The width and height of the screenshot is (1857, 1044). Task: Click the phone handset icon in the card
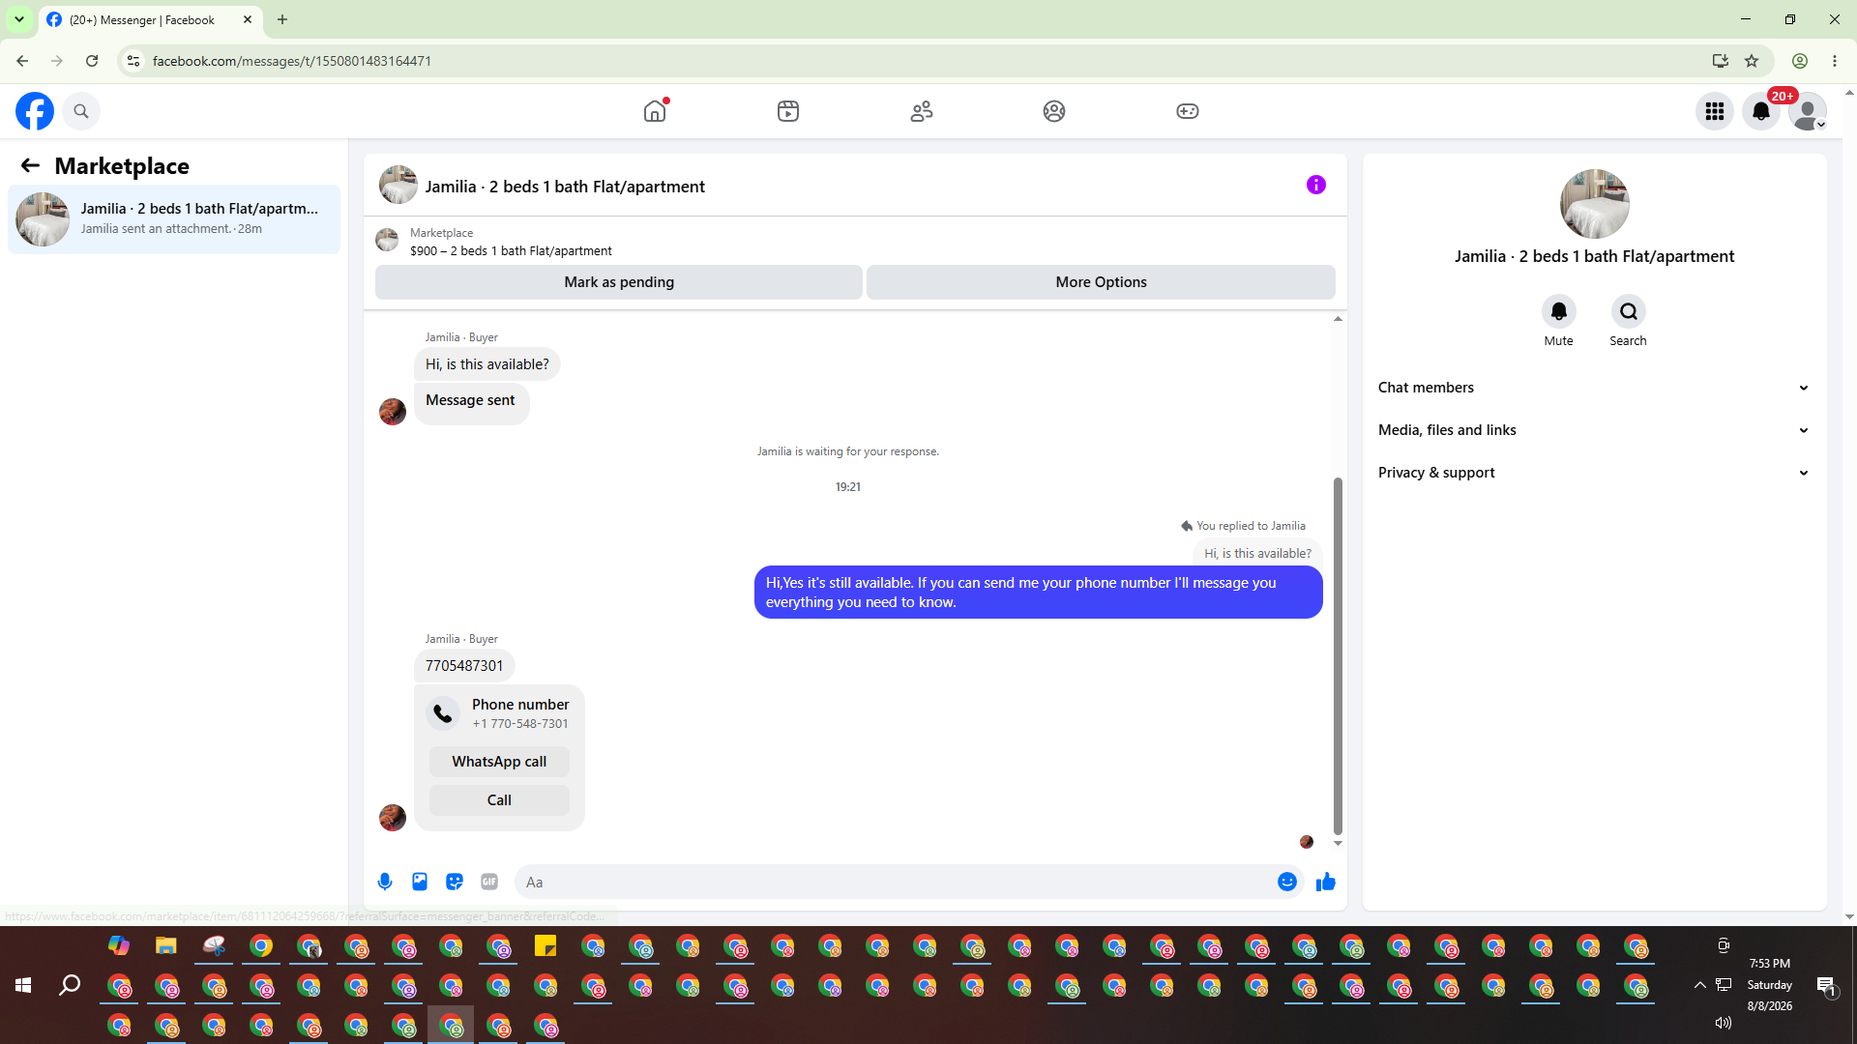[443, 713]
